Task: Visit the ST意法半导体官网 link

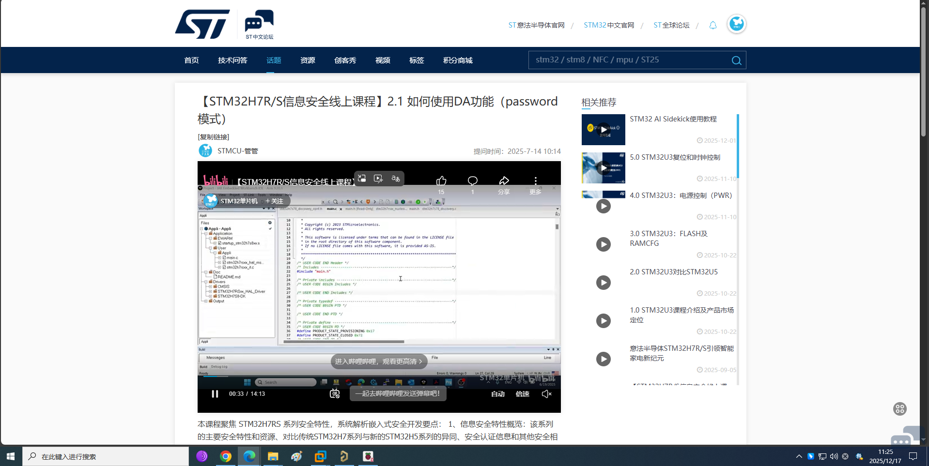Action: coord(536,25)
